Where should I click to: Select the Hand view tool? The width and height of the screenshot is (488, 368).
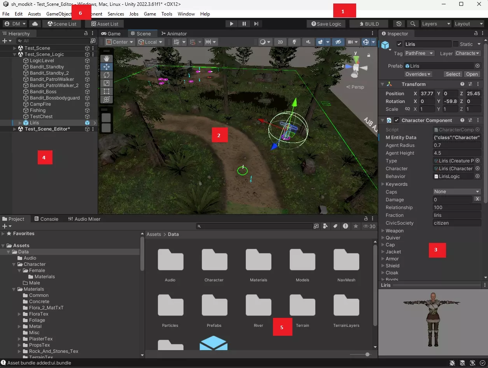coord(107,58)
